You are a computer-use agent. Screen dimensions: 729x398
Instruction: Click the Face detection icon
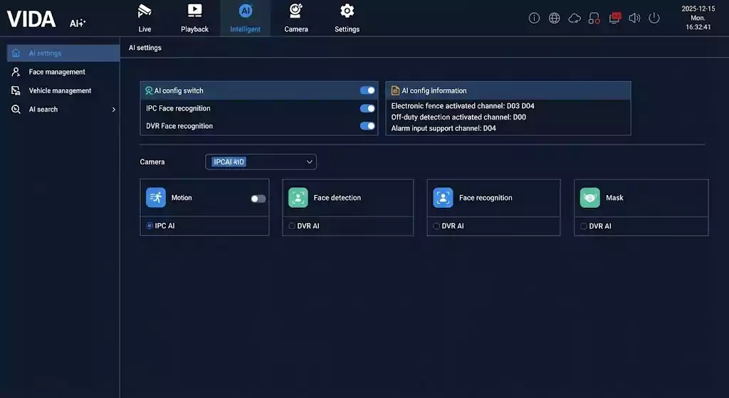point(298,198)
